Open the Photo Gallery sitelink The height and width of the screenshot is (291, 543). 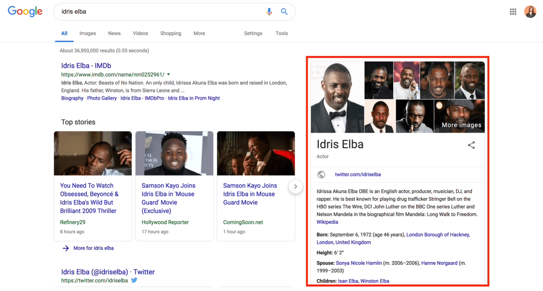pyautogui.click(x=102, y=98)
